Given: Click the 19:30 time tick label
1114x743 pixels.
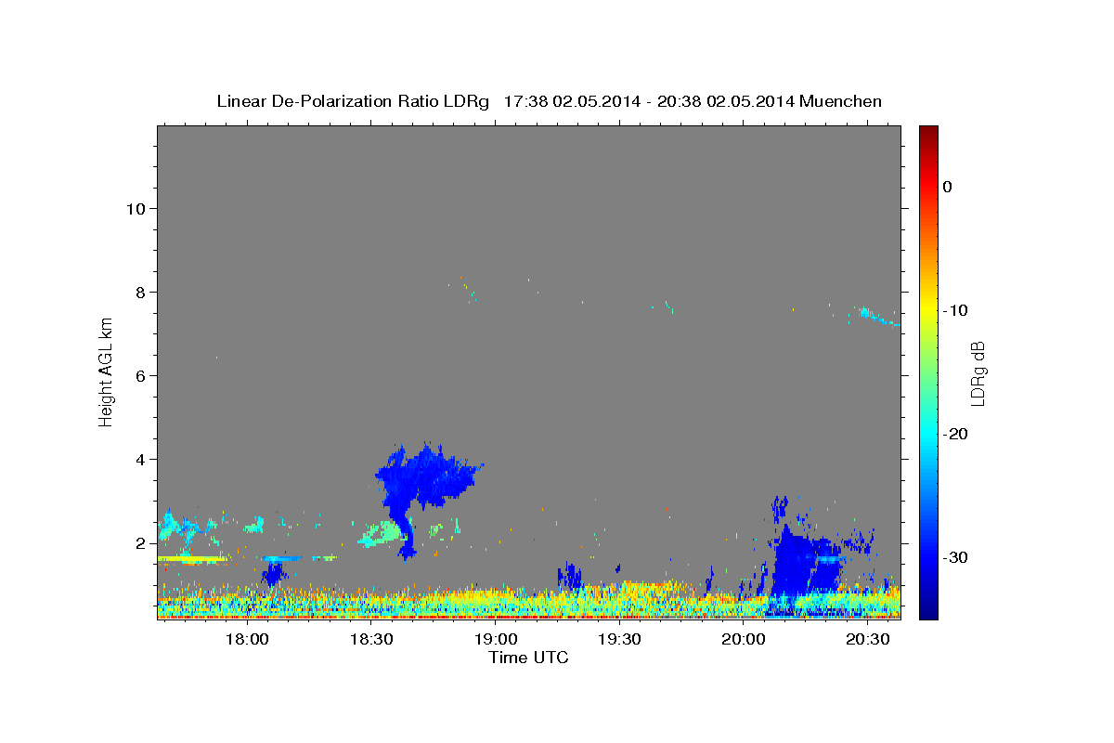Looking at the screenshot, I should [620, 639].
